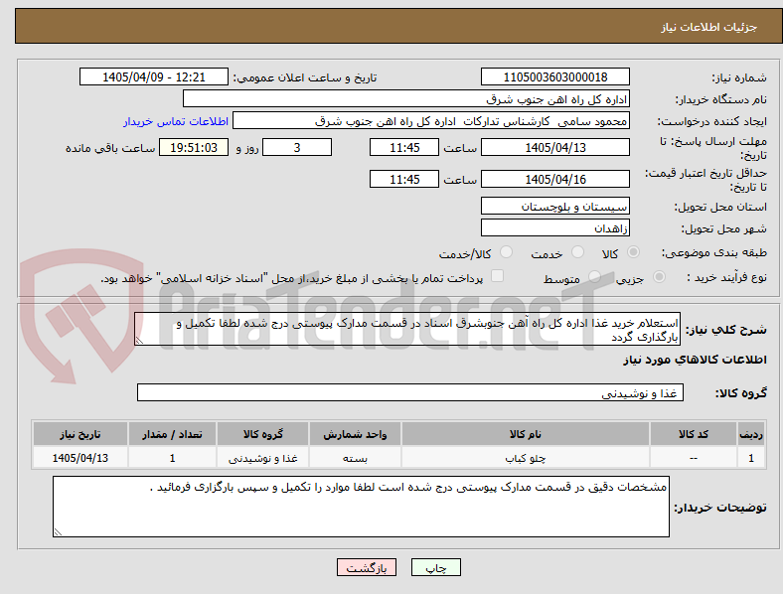Image resolution: width=783 pixels, height=594 pixels.
Task: Click the تاریخ نیاز column header
Action: click(x=80, y=434)
